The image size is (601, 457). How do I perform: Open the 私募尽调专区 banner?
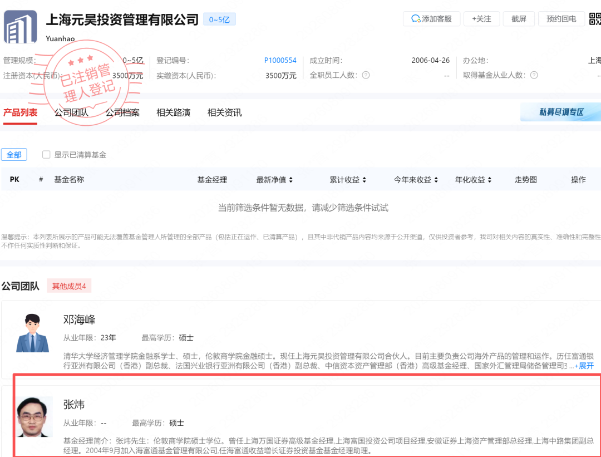(561, 112)
